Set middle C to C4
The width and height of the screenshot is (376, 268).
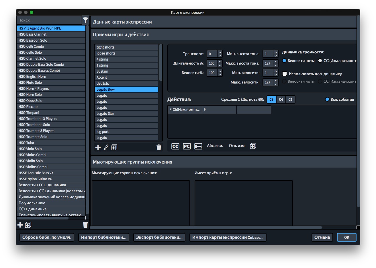(281, 99)
